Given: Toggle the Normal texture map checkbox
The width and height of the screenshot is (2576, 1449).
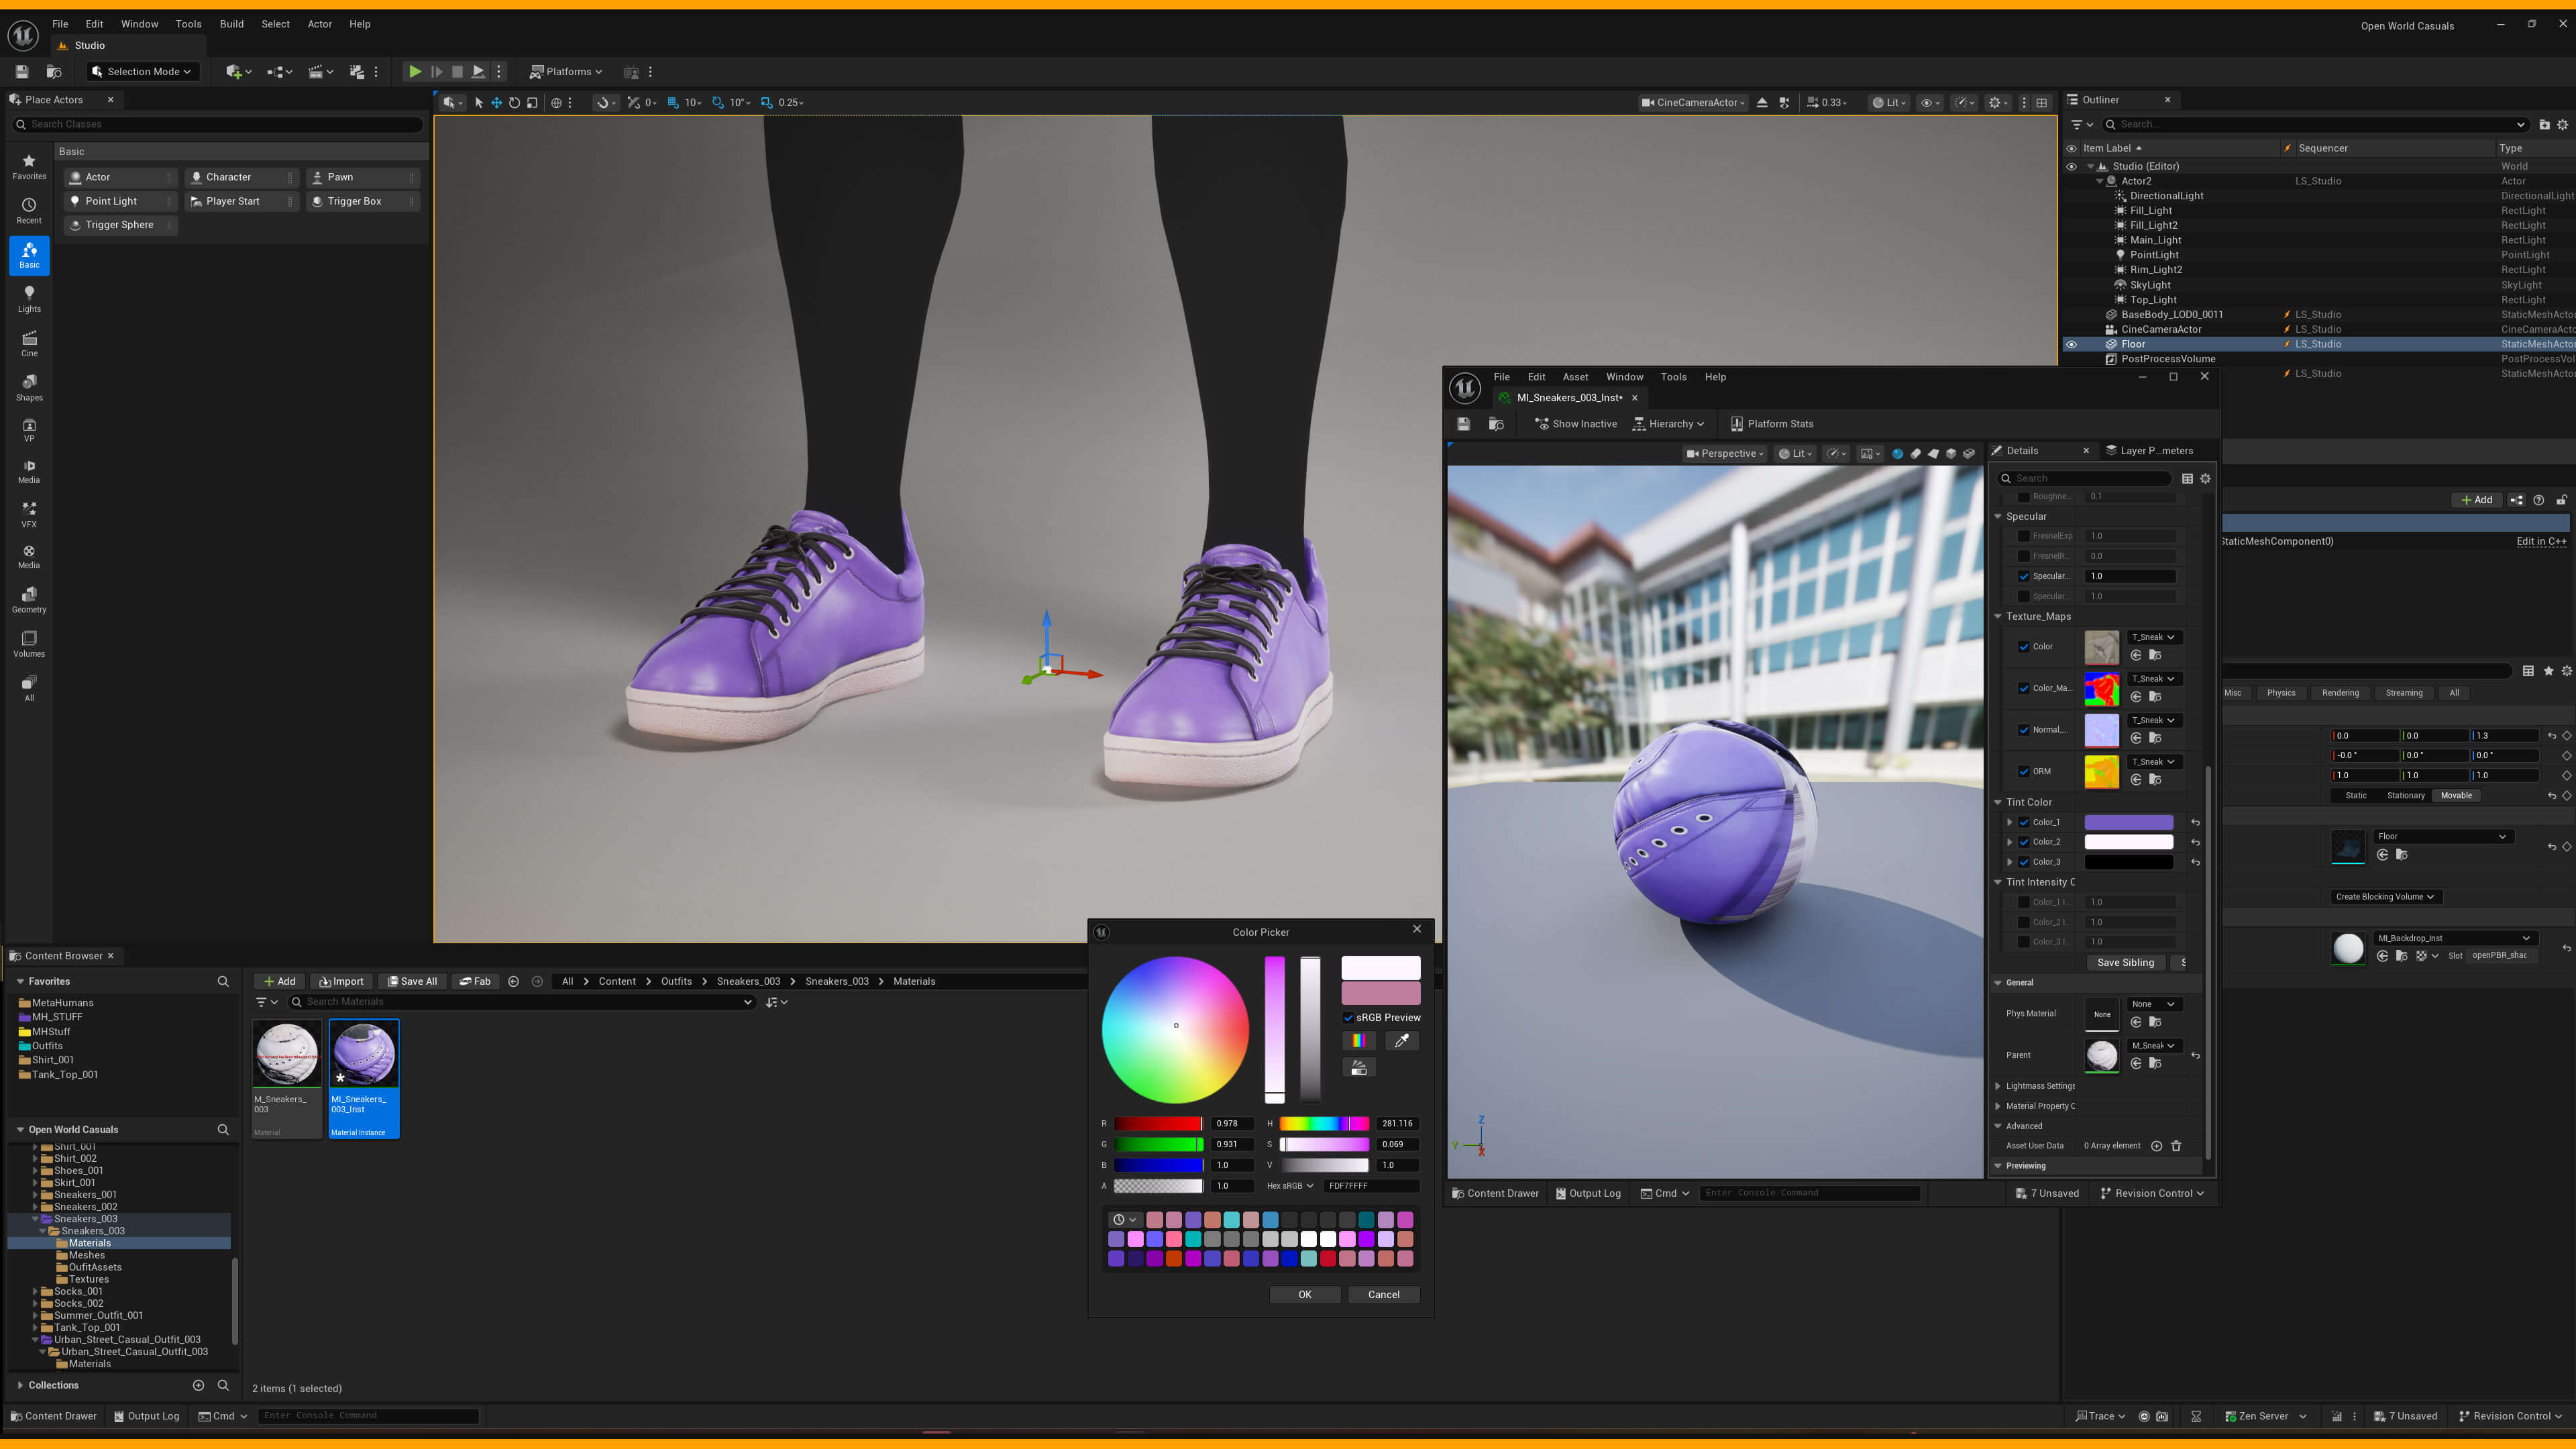Looking at the screenshot, I should (2024, 730).
